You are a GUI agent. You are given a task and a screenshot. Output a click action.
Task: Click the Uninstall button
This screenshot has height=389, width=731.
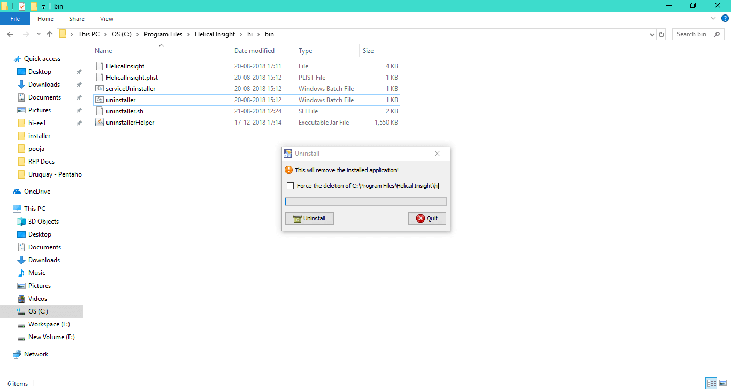[309, 218]
